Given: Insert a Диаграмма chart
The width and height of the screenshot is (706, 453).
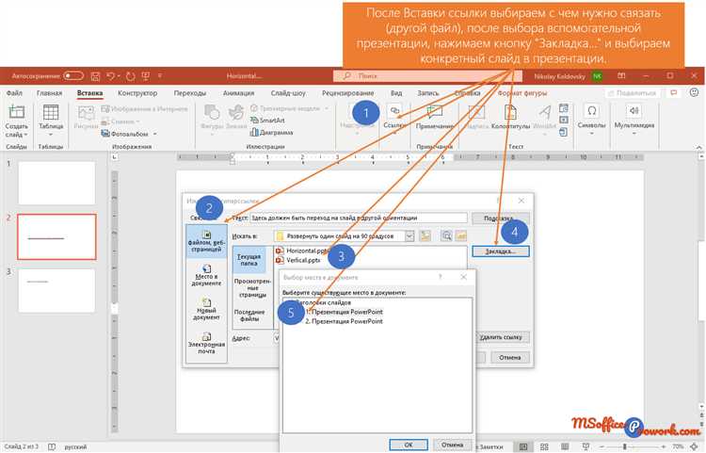Looking at the screenshot, I should click(x=271, y=133).
